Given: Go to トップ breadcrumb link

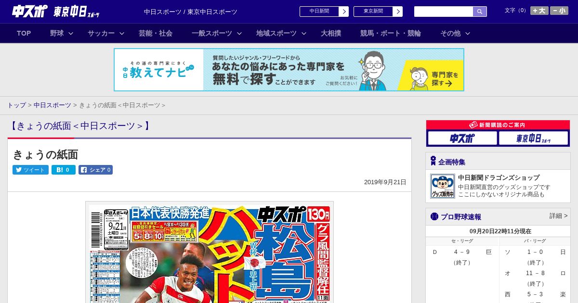Looking at the screenshot, I should point(16,105).
